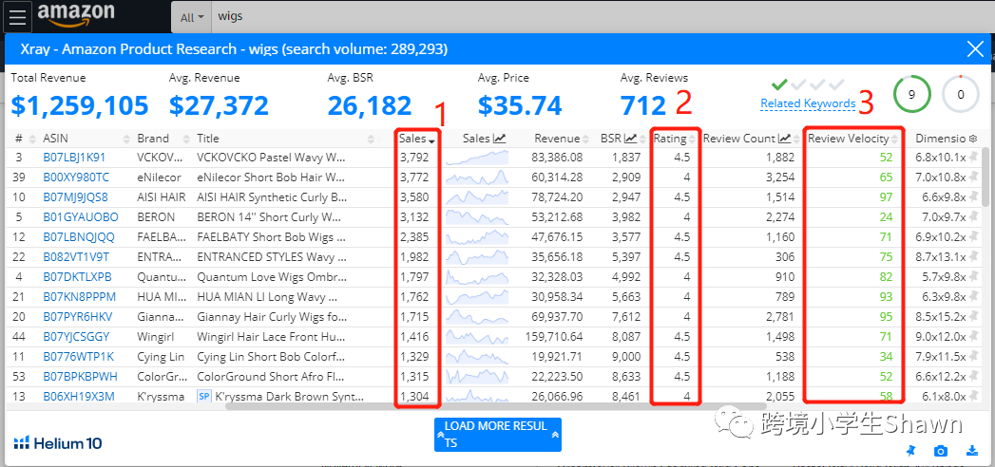Click the horizontal table scrollbar
Image resolution: width=995 pixels, height=467 pixels.
[495, 406]
